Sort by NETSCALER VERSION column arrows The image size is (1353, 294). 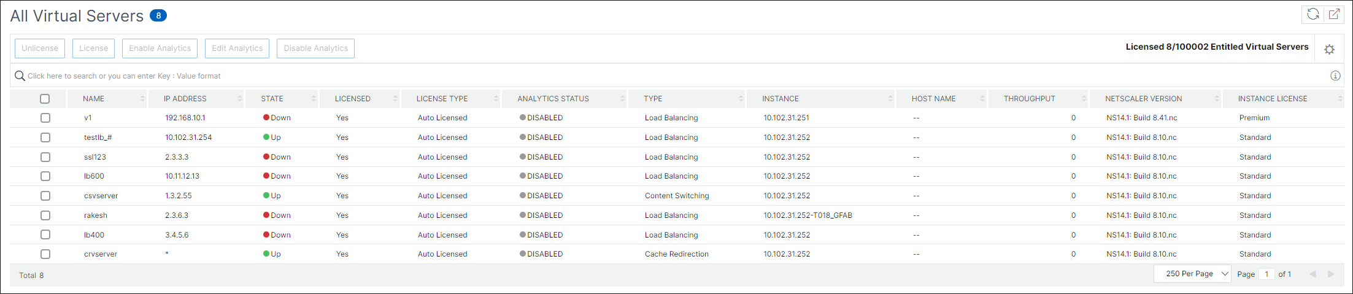(x=1217, y=99)
